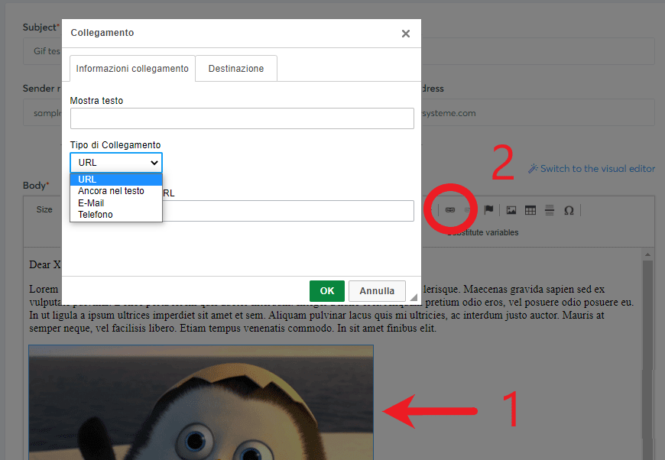Confirm the link with the OK button

(327, 290)
